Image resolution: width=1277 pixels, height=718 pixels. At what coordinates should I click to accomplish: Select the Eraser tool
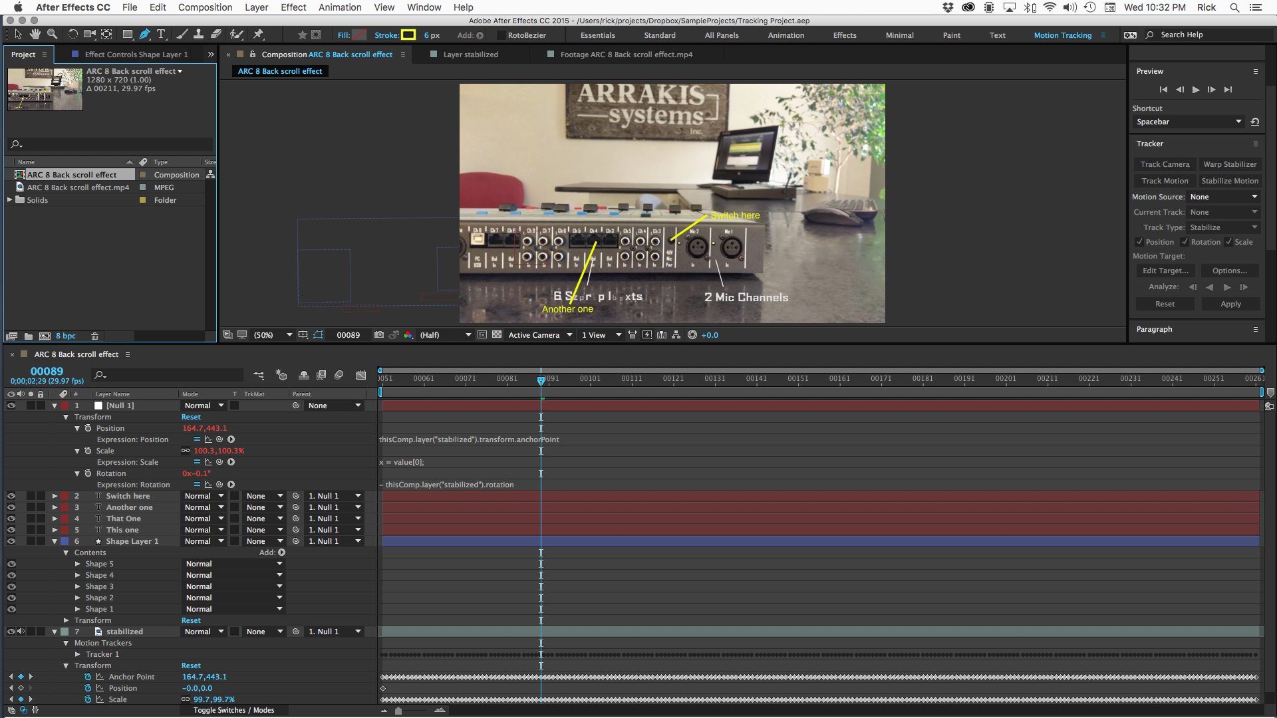pos(215,35)
